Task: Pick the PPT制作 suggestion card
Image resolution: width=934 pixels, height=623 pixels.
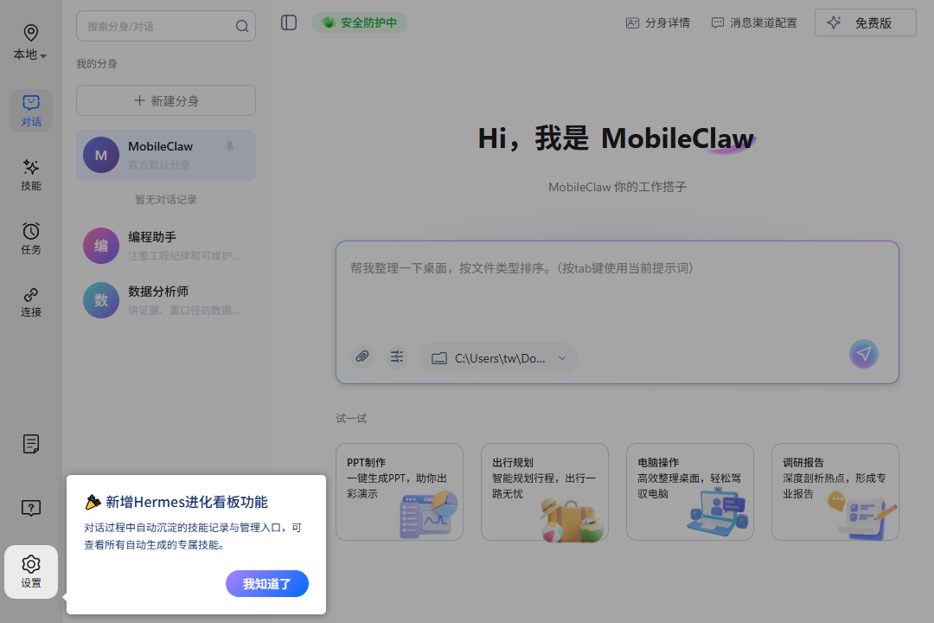Action: click(x=399, y=491)
